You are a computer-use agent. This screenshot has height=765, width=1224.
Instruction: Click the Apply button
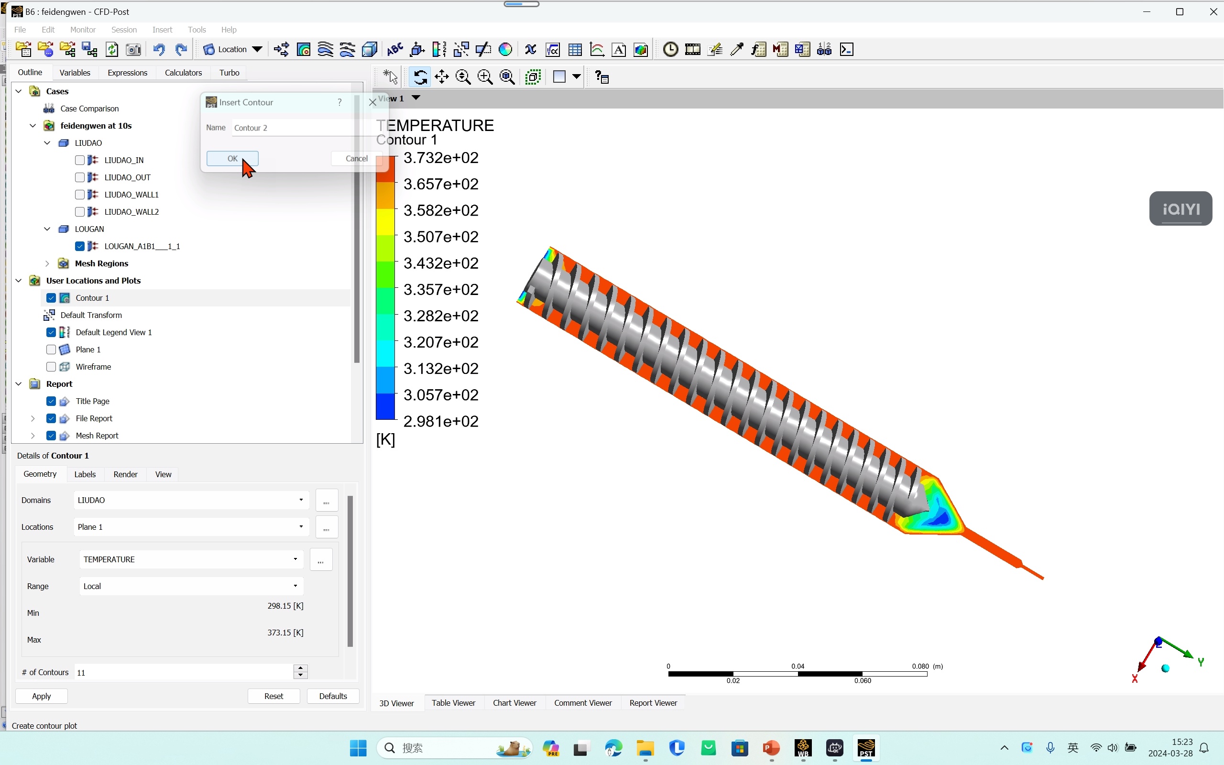(x=42, y=696)
